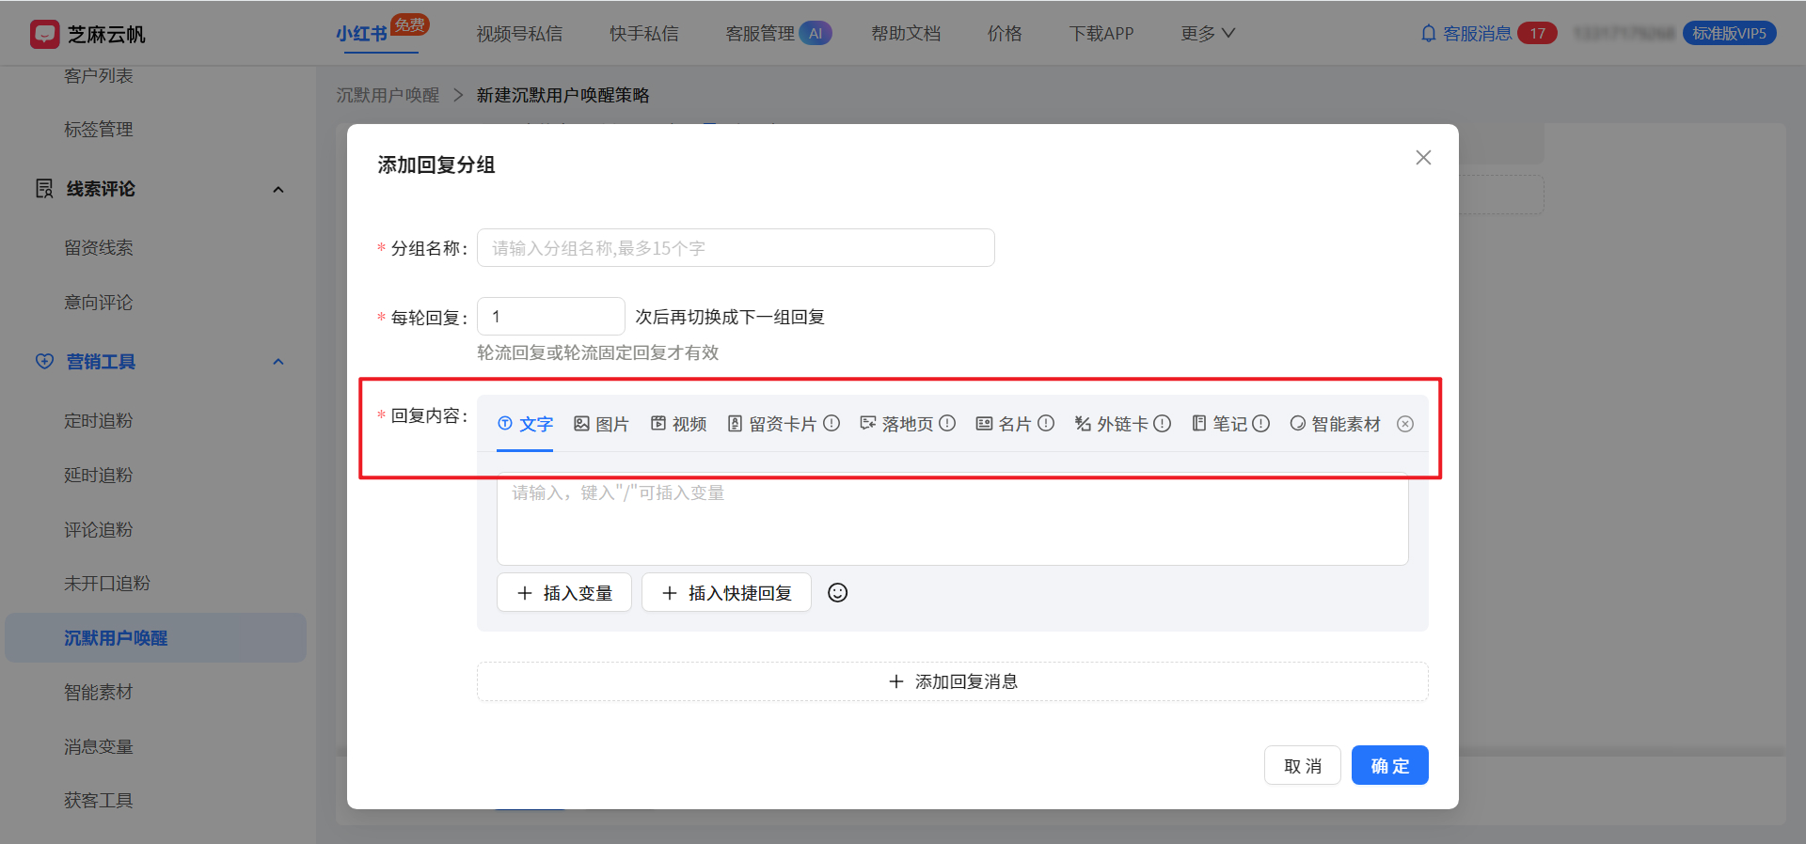Collapse the 线索评论 sidebar section
1806x844 pixels.
pyautogui.click(x=278, y=190)
